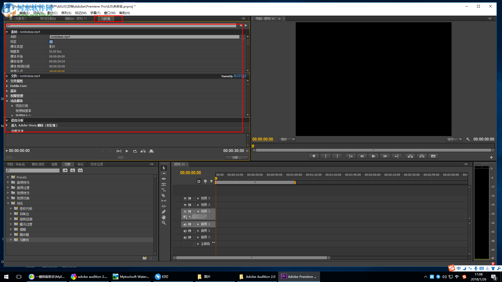Collapse the 视频 1 track disclosure triangle
This screenshot has width=502, height=282.
pyautogui.click(x=198, y=211)
